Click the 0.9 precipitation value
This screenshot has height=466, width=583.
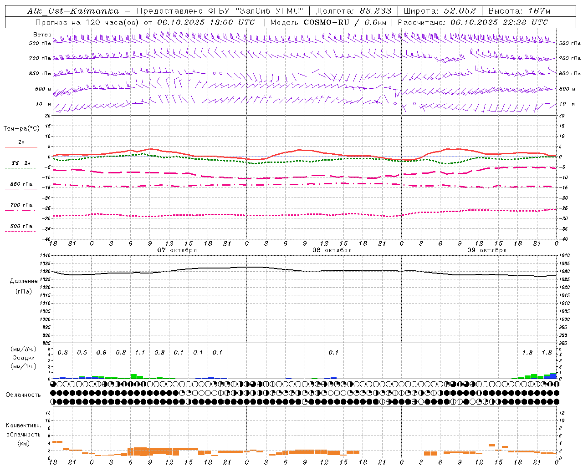click(x=102, y=353)
